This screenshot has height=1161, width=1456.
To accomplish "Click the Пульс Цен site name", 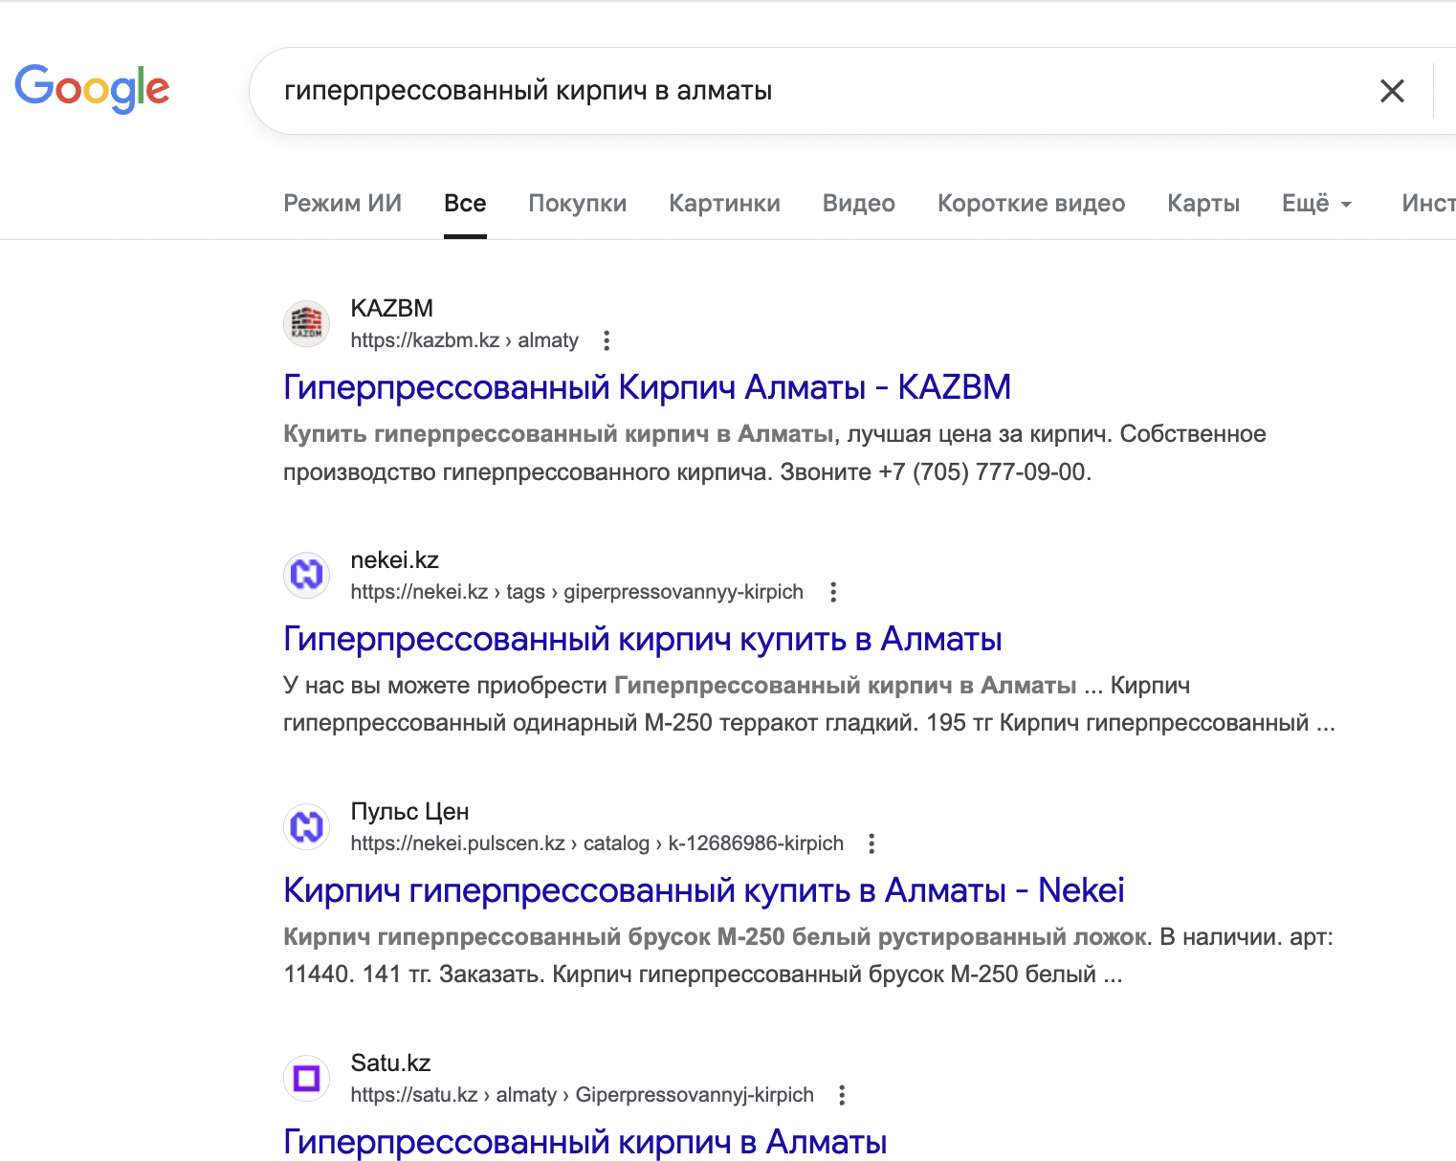I will (409, 811).
